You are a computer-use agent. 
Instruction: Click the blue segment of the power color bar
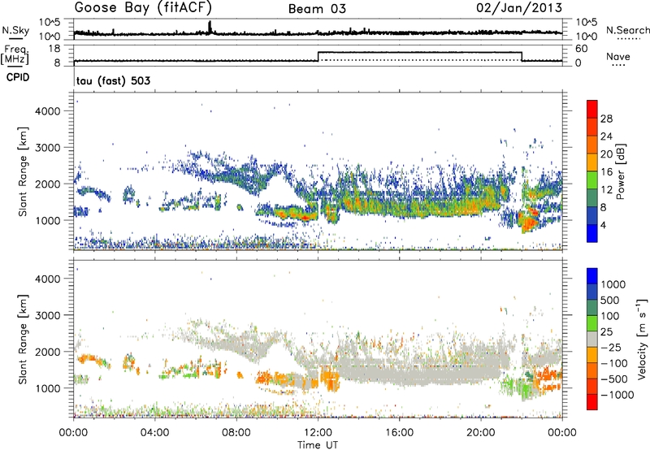point(592,233)
